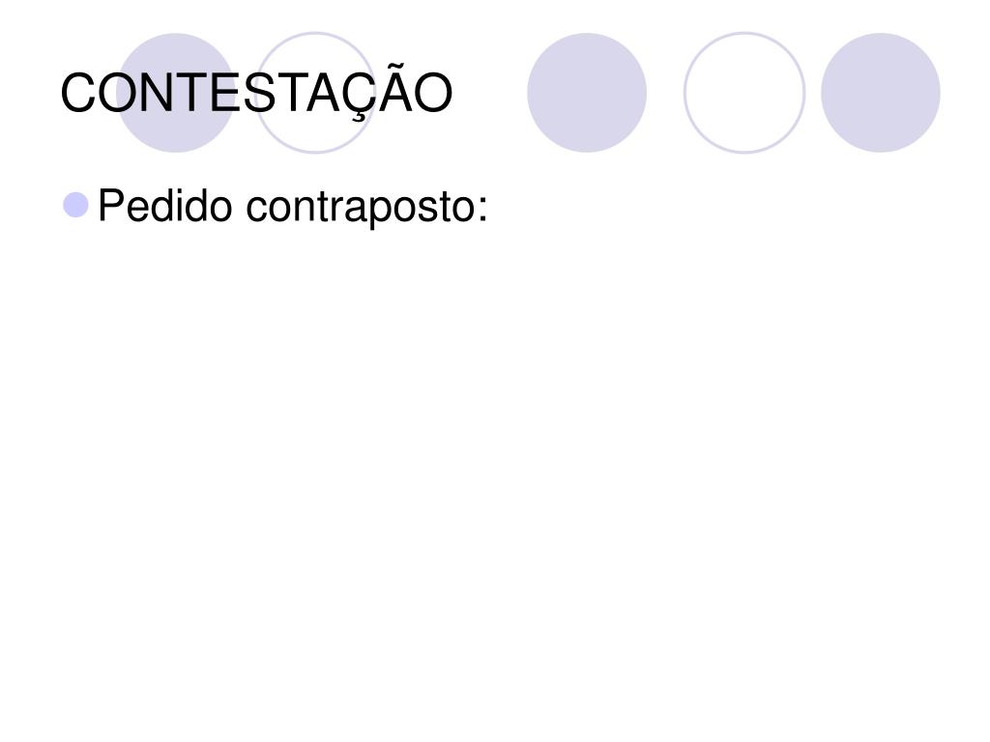Select the lavender bullet dot before Pedido

pos(75,205)
